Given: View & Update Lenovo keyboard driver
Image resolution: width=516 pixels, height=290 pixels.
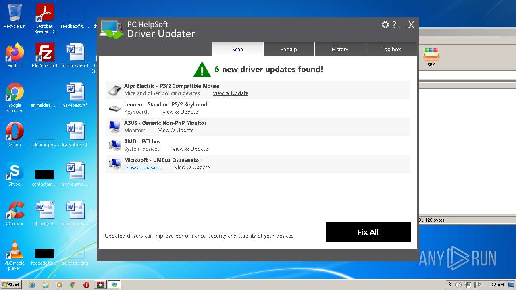Looking at the screenshot, I should pyautogui.click(x=180, y=112).
